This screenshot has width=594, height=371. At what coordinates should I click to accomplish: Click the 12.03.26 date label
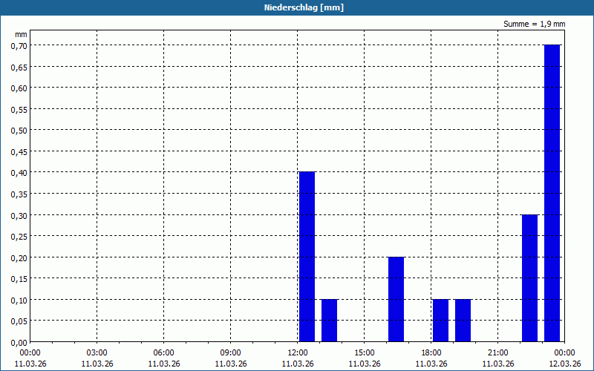click(x=565, y=364)
